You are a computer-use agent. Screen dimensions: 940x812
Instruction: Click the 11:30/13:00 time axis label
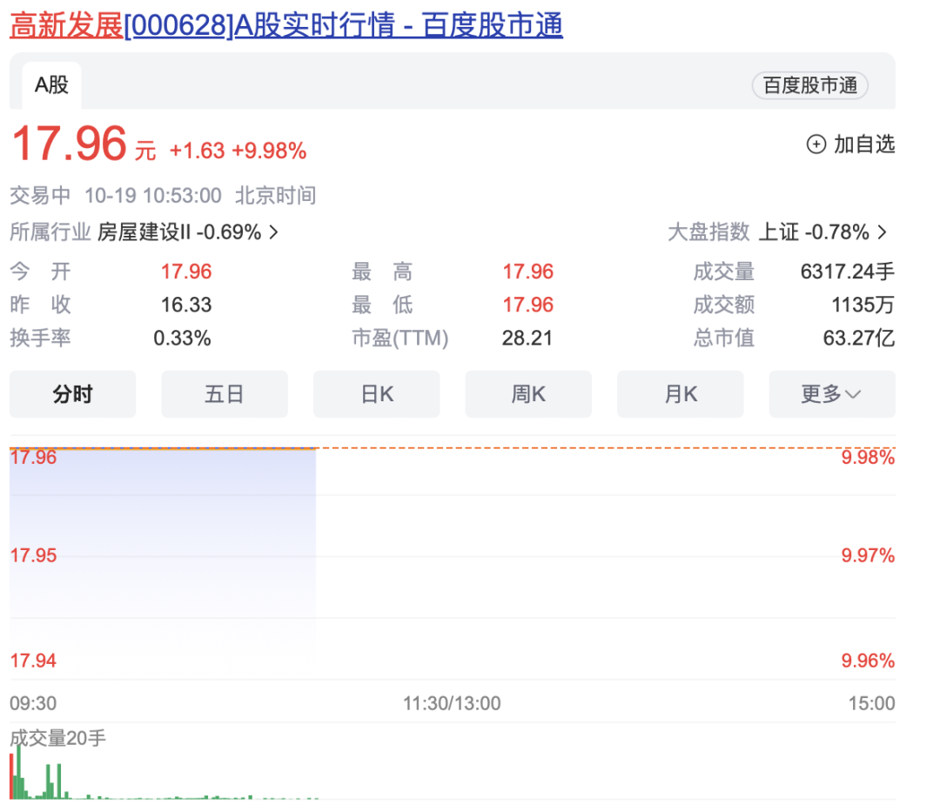[452, 703]
